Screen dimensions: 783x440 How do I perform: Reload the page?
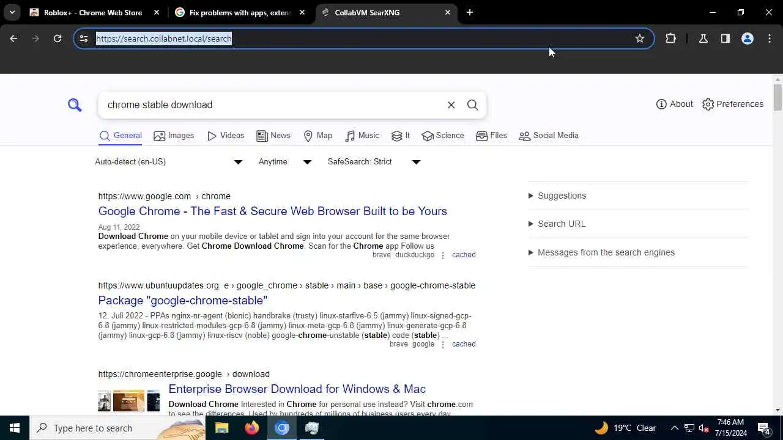pyautogui.click(x=58, y=38)
